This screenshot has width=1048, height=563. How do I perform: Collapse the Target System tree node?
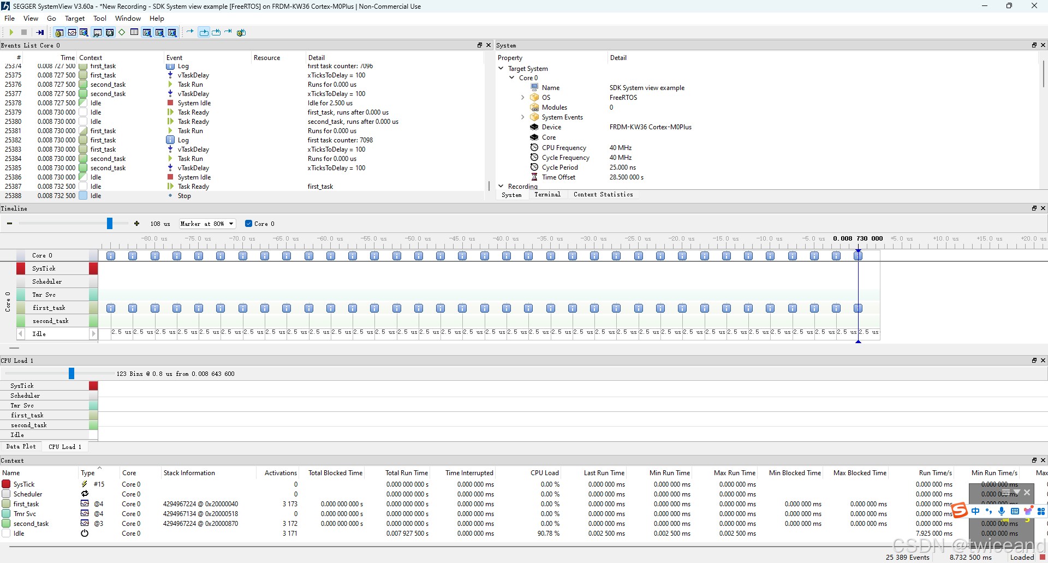[x=501, y=69]
